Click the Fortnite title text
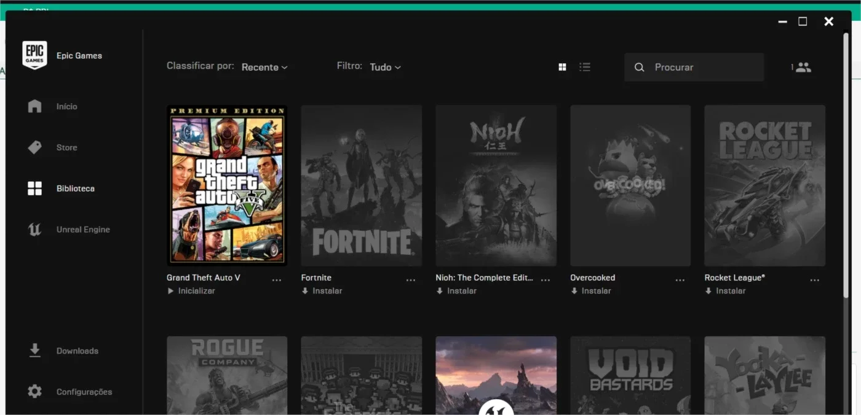The image size is (861, 415). (x=316, y=277)
